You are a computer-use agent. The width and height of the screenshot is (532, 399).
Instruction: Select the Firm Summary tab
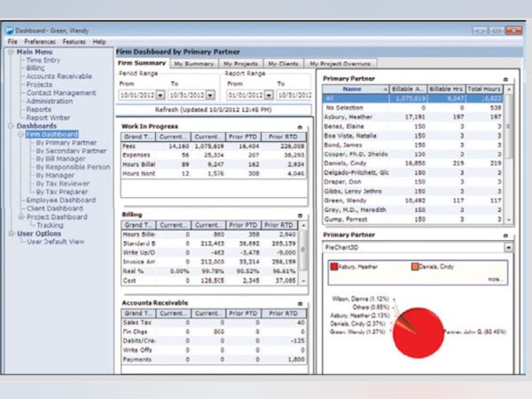tap(142, 63)
